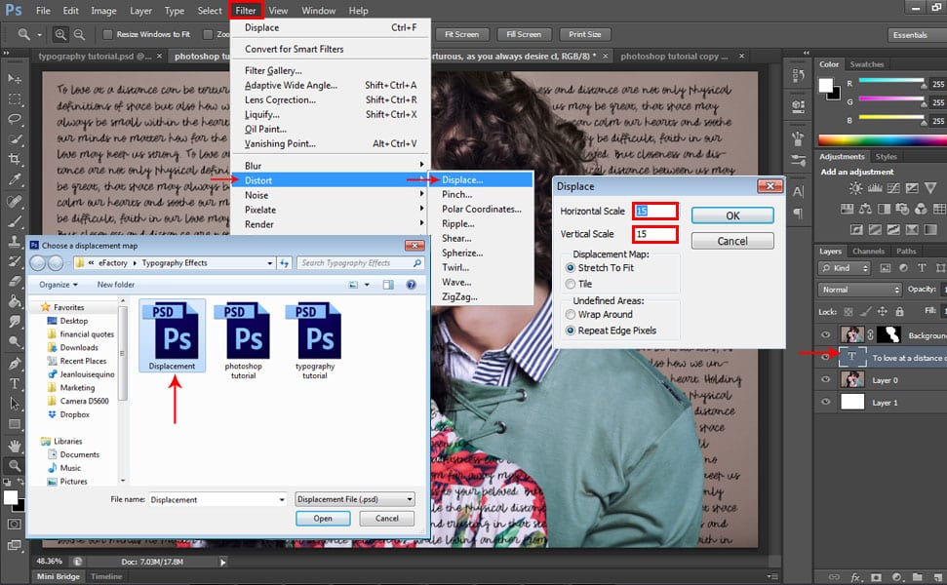Toggle visibility of the text layer
Viewport: 947px width, 585px height.
coord(826,358)
